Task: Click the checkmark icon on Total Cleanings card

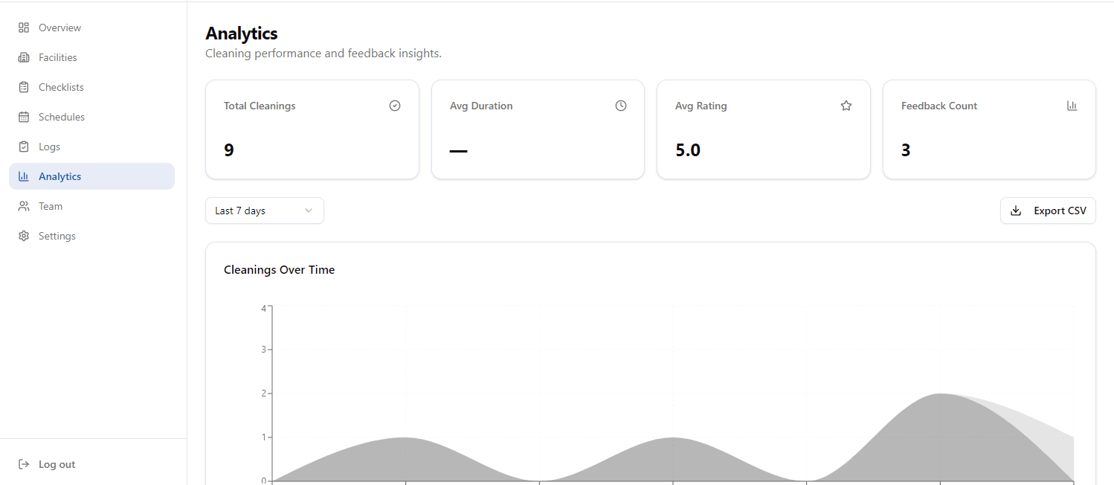Action: (395, 105)
